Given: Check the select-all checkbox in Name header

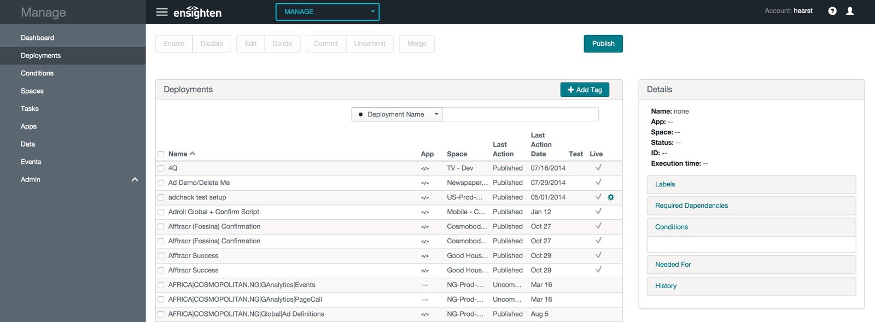Looking at the screenshot, I should coord(161,154).
